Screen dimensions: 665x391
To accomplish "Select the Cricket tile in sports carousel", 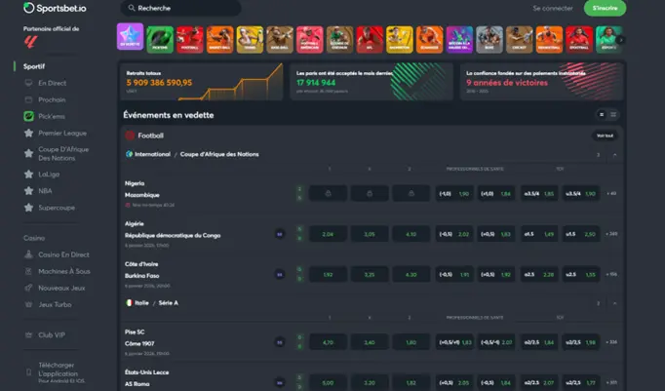I will [520, 39].
